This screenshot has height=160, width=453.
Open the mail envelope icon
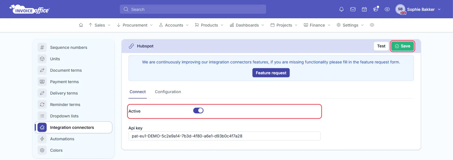coord(353,9)
